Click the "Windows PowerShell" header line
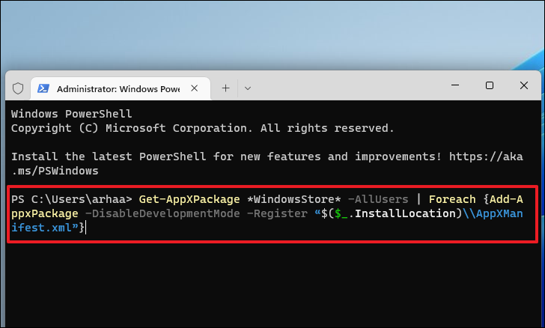This screenshot has width=545, height=328. tap(72, 114)
